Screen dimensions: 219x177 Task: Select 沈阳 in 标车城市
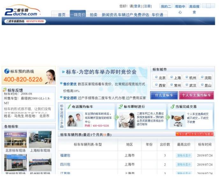pyautogui.click(x=206, y=77)
